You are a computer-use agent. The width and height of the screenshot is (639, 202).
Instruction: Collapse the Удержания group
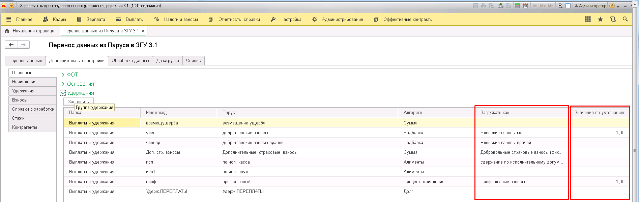(x=63, y=93)
